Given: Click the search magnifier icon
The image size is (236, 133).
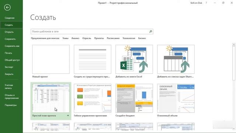Looking at the screenshot, I should coord(150,31).
